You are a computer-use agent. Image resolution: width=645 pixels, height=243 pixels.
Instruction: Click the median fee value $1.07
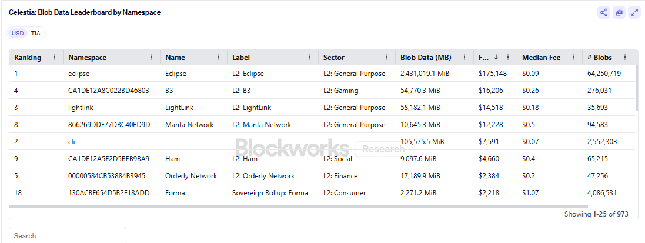pos(530,193)
